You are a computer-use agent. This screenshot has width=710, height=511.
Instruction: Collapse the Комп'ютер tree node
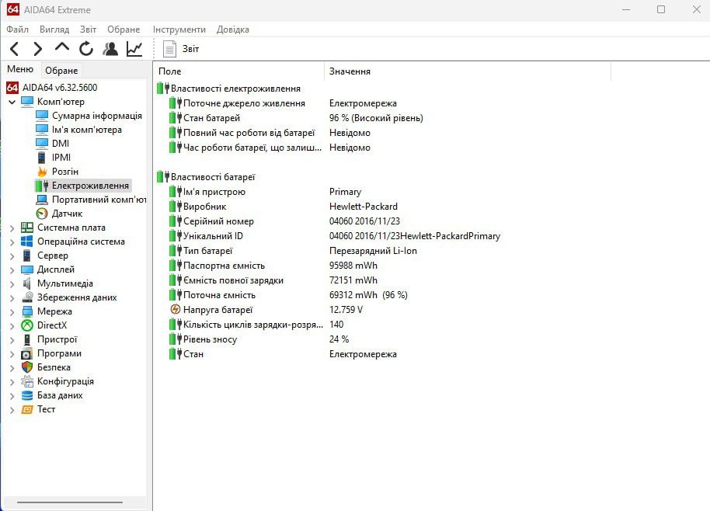point(12,102)
